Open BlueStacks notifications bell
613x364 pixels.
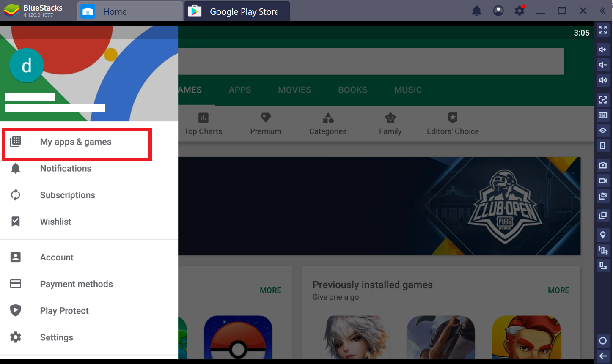[477, 11]
